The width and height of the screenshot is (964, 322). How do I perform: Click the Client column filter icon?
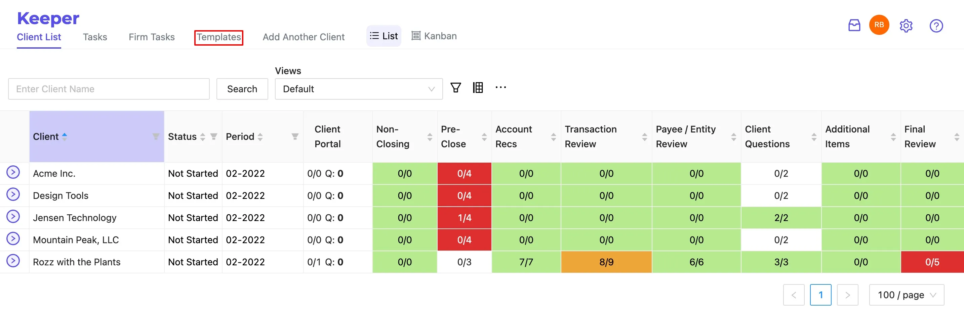pos(156,137)
